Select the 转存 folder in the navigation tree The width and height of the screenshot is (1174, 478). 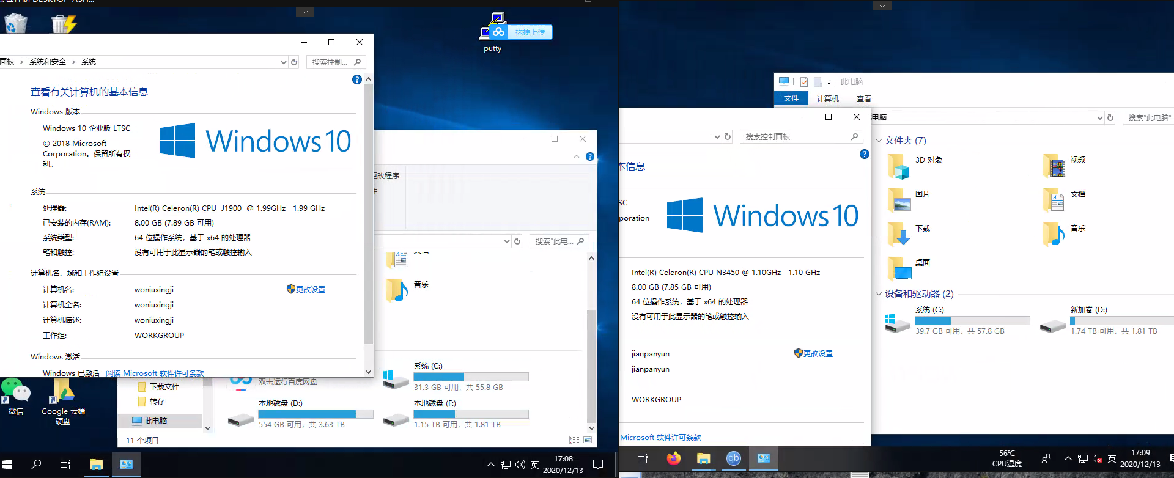[x=152, y=402]
